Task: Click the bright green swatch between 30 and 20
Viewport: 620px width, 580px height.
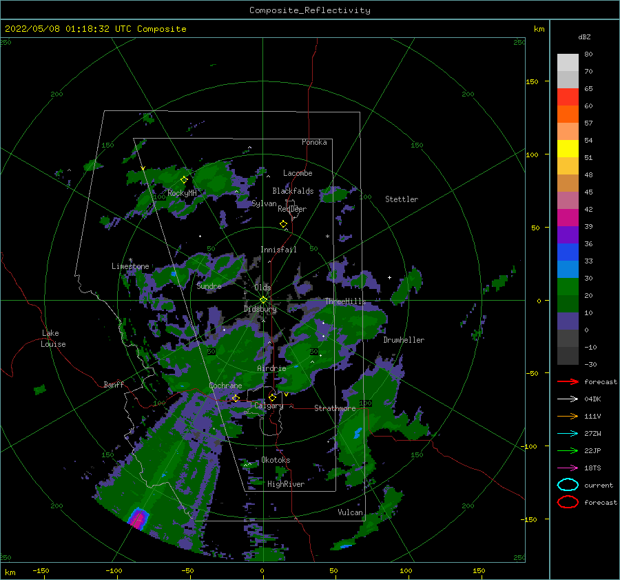Action: pos(568,287)
